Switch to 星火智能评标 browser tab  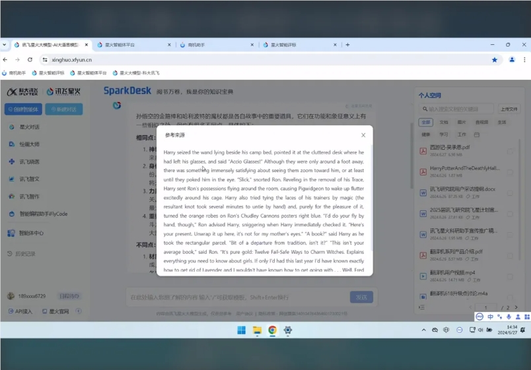300,45
